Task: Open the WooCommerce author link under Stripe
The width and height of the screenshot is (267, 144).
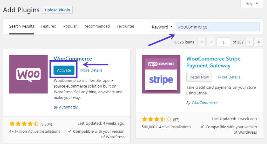Action: (205, 103)
